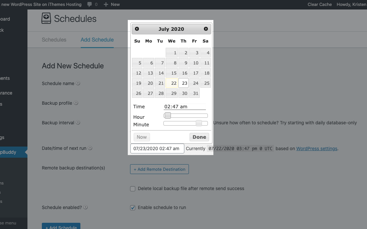Click the date/time of next run field

coord(157,149)
